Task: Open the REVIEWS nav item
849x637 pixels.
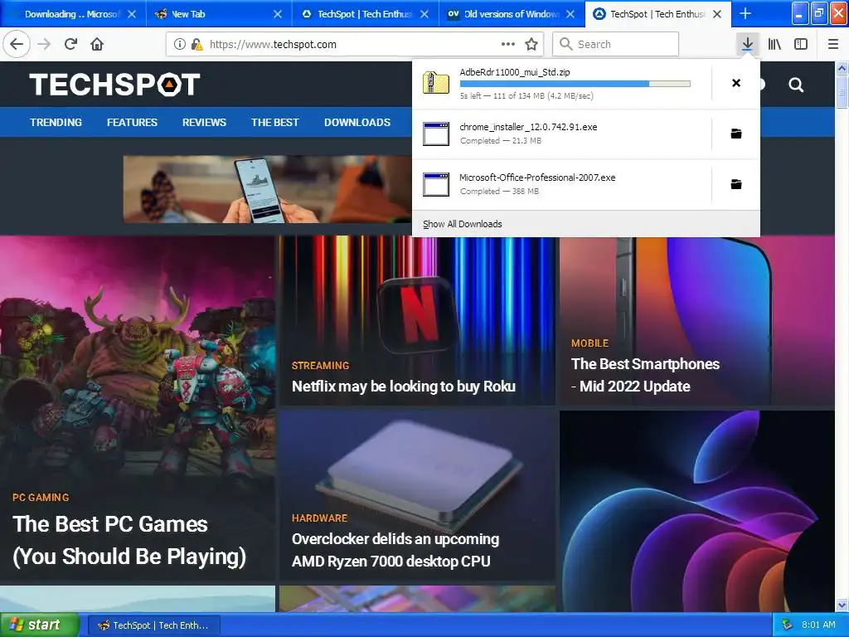Action: (204, 123)
